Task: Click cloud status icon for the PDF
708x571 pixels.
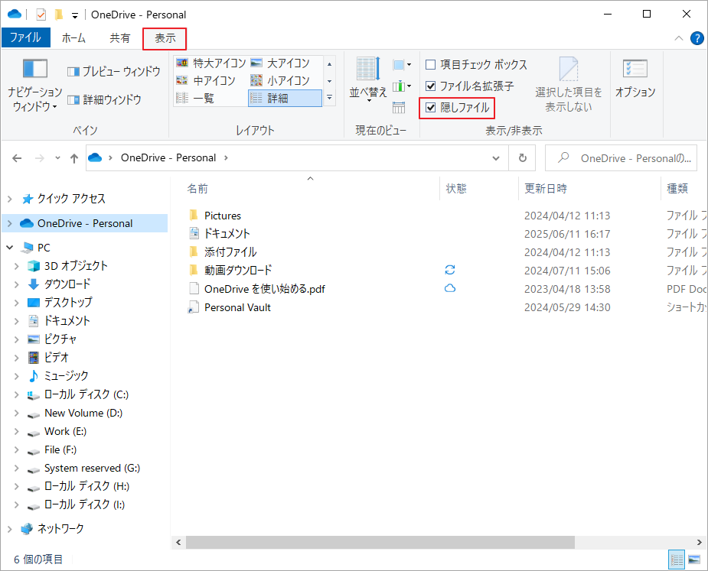Action: (450, 288)
